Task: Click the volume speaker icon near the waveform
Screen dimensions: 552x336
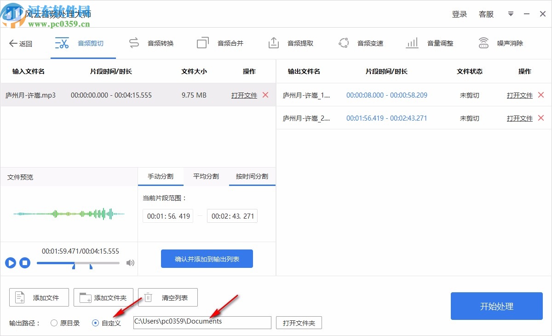Action: [x=131, y=263]
